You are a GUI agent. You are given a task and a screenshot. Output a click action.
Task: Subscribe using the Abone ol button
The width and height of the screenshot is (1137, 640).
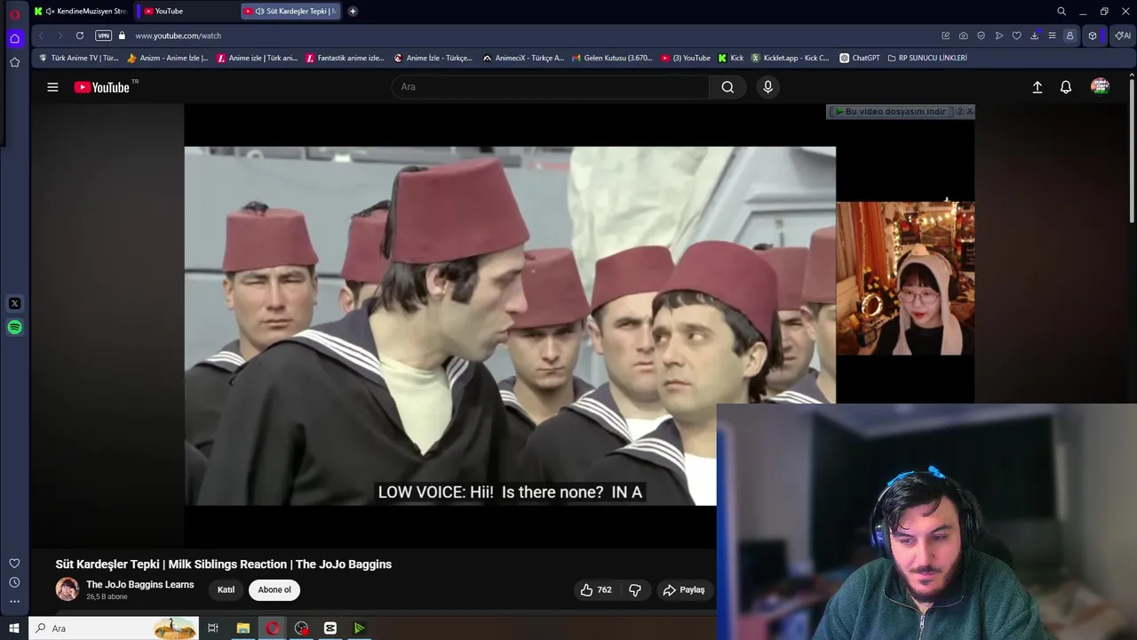click(274, 590)
